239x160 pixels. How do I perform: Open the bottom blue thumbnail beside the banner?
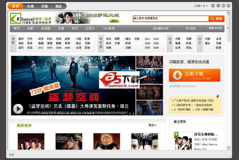click(x=149, y=108)
